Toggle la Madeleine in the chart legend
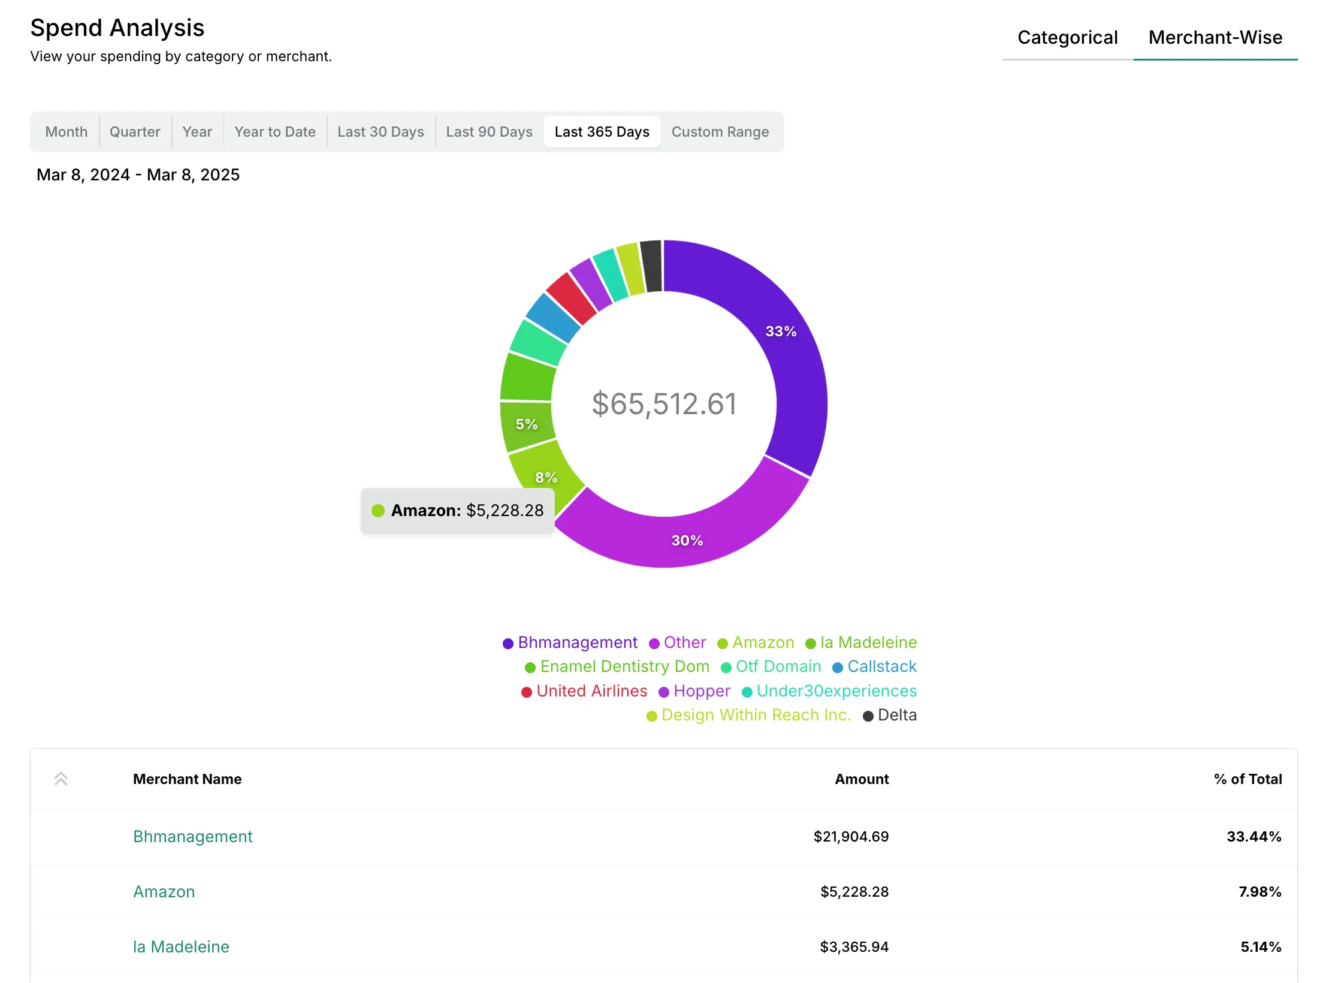The image size is (1323, 983). click(861, 643)
